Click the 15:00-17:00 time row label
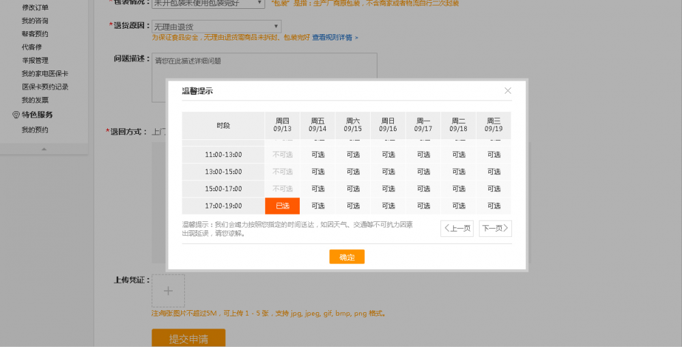The image size is (682, 347). pos(223,189)
